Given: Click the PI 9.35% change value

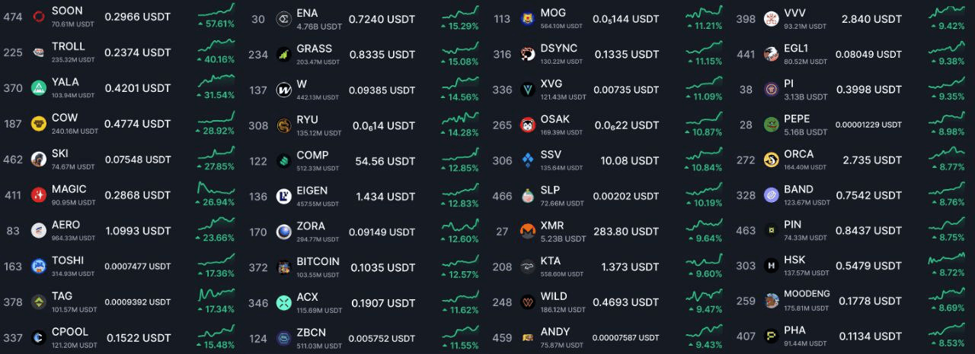Looking at the screenshot, I should (947, 96).
